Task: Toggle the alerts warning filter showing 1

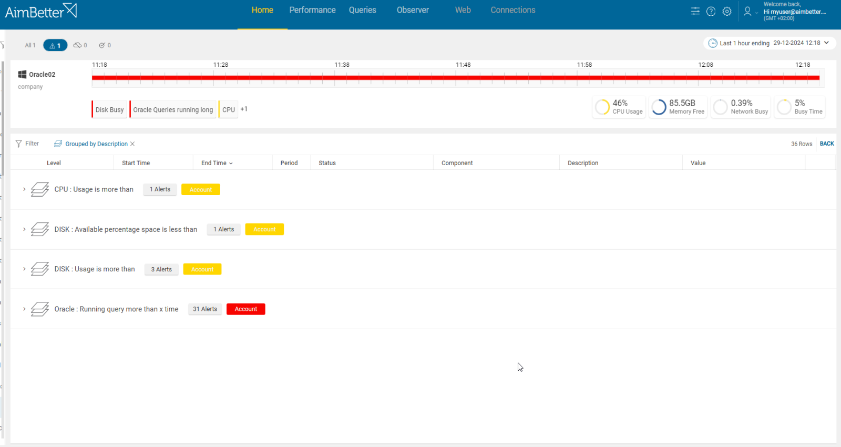Action: [55, 45]
